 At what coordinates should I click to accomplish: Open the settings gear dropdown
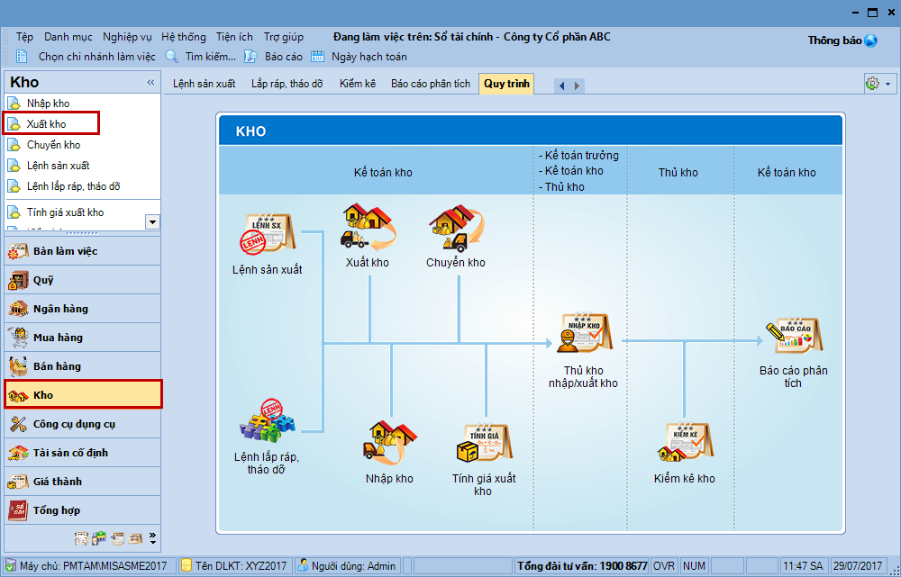tap(878, 84)
